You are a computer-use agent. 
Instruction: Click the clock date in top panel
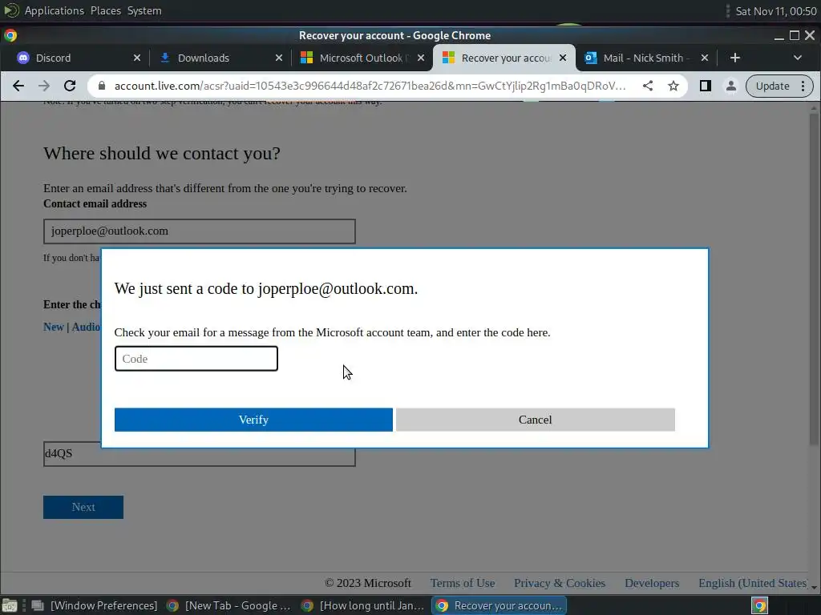pyautogui.click(x=775, y=11)
